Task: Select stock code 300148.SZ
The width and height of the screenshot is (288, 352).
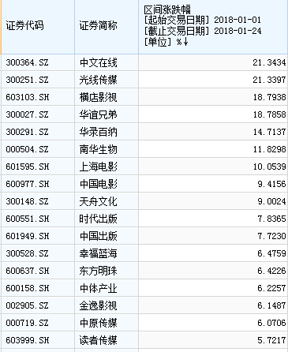Action: point(28,201)
